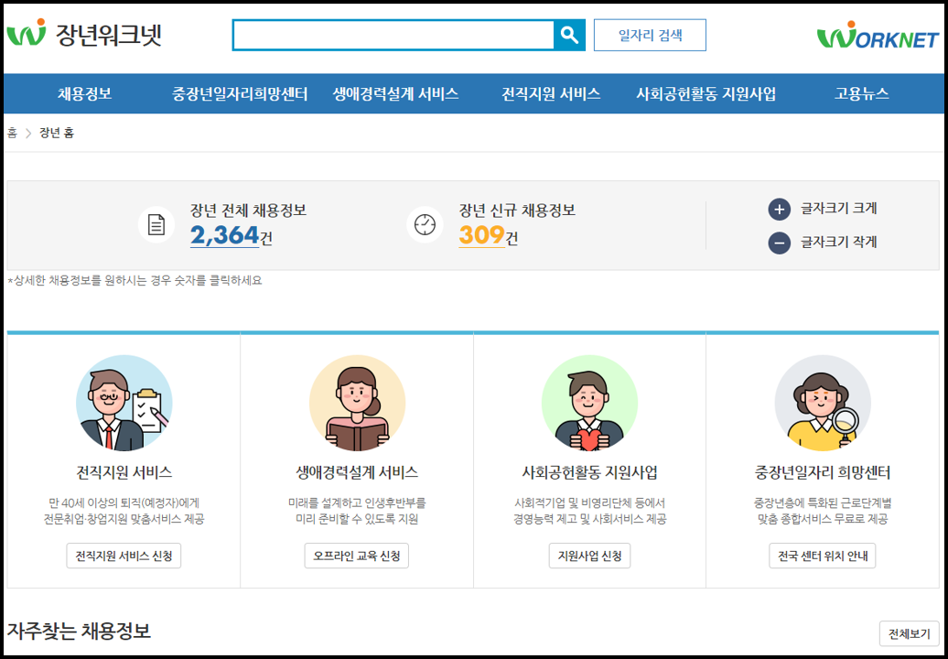Click the plus icon to enlarge text
Screen dimensions: 948x659
point(780,210)
